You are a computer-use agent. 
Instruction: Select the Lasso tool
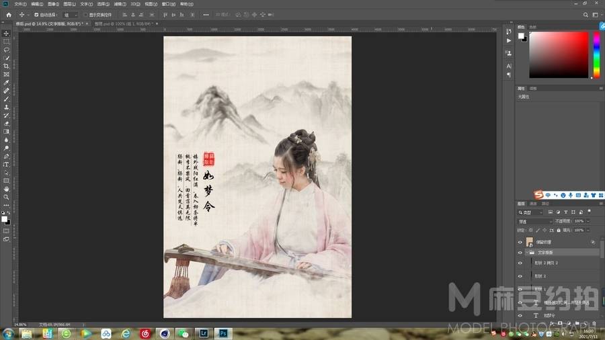tap(6, 50)
